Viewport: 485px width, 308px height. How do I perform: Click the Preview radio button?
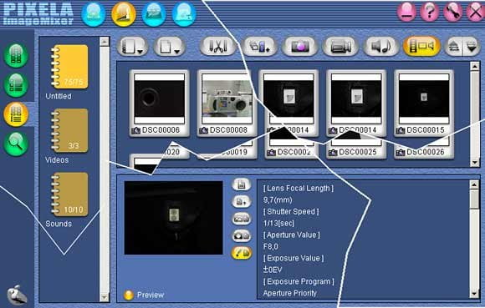pyautogui.click(x=129, y=295)
